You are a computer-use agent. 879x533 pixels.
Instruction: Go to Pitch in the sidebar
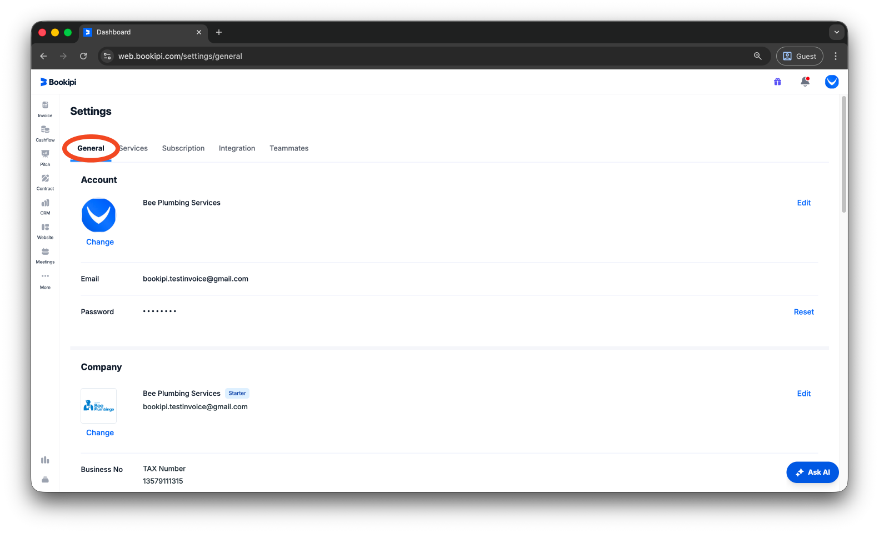45,158
